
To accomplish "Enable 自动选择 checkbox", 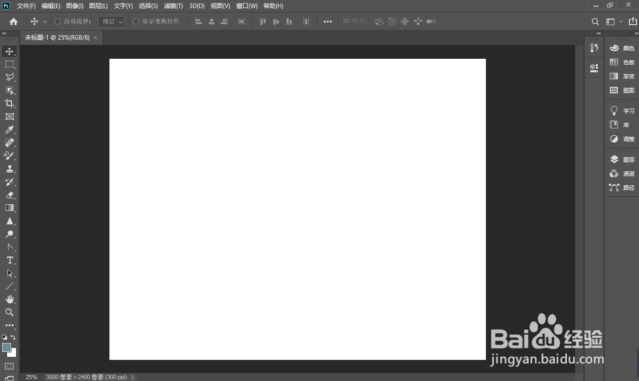I will 58,22.
